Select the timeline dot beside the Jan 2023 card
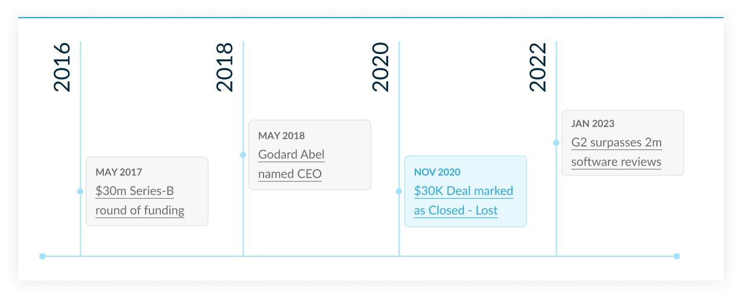 tap(556, 143)
